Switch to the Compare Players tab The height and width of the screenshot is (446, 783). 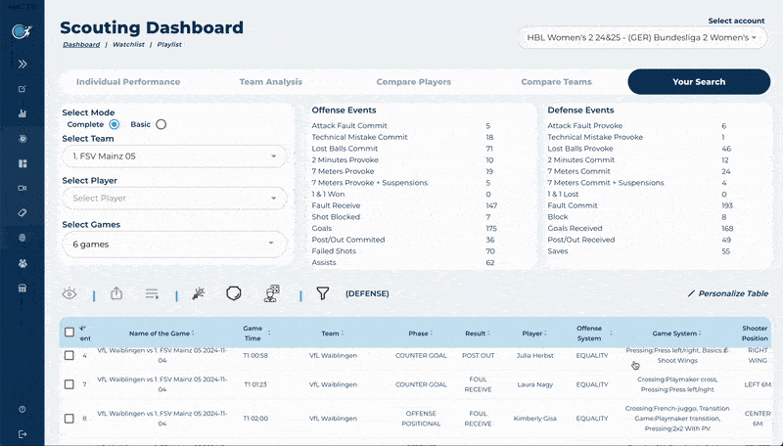click(413, 82)
